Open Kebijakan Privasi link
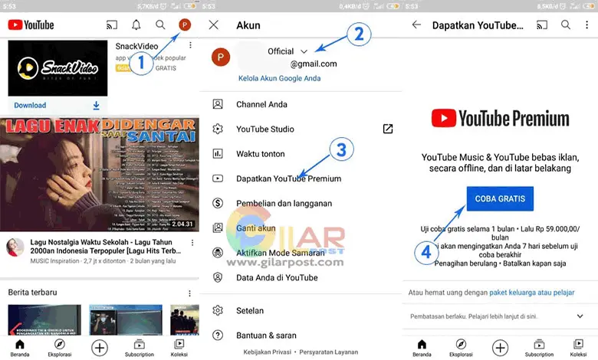The image size is (598, 360). (x=268, y=352)
